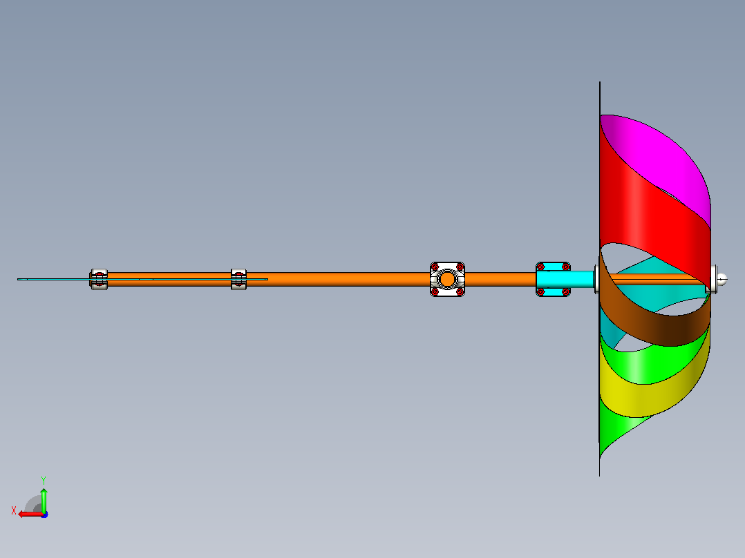Select the square flange bearing housing

pos(447,279)
